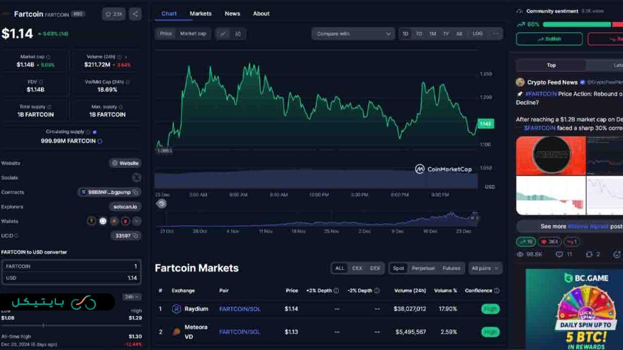
Task: Switch chart to line view icon
Action: coord(223,34)
